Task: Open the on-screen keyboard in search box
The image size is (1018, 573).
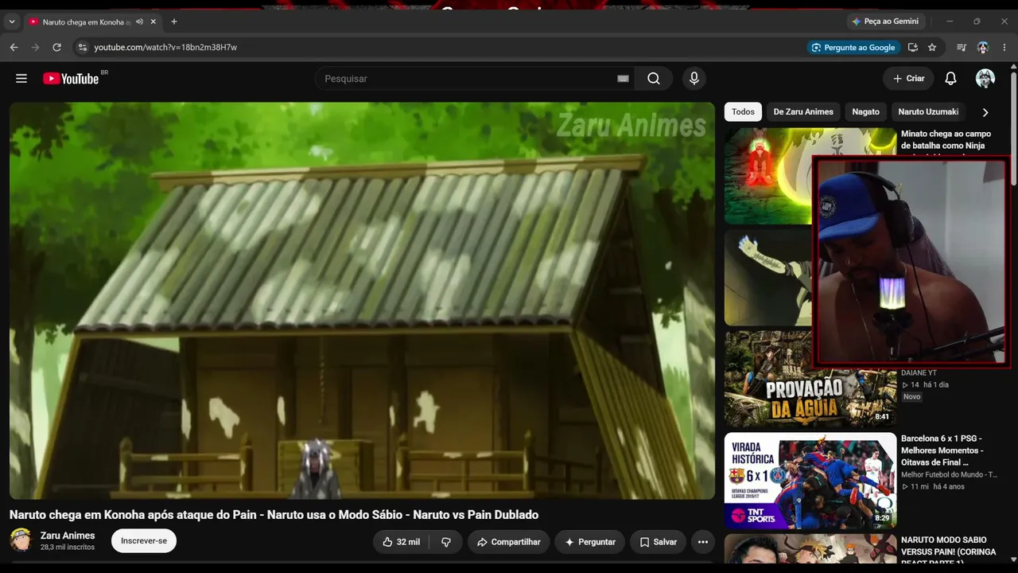Action: point(623,79)
